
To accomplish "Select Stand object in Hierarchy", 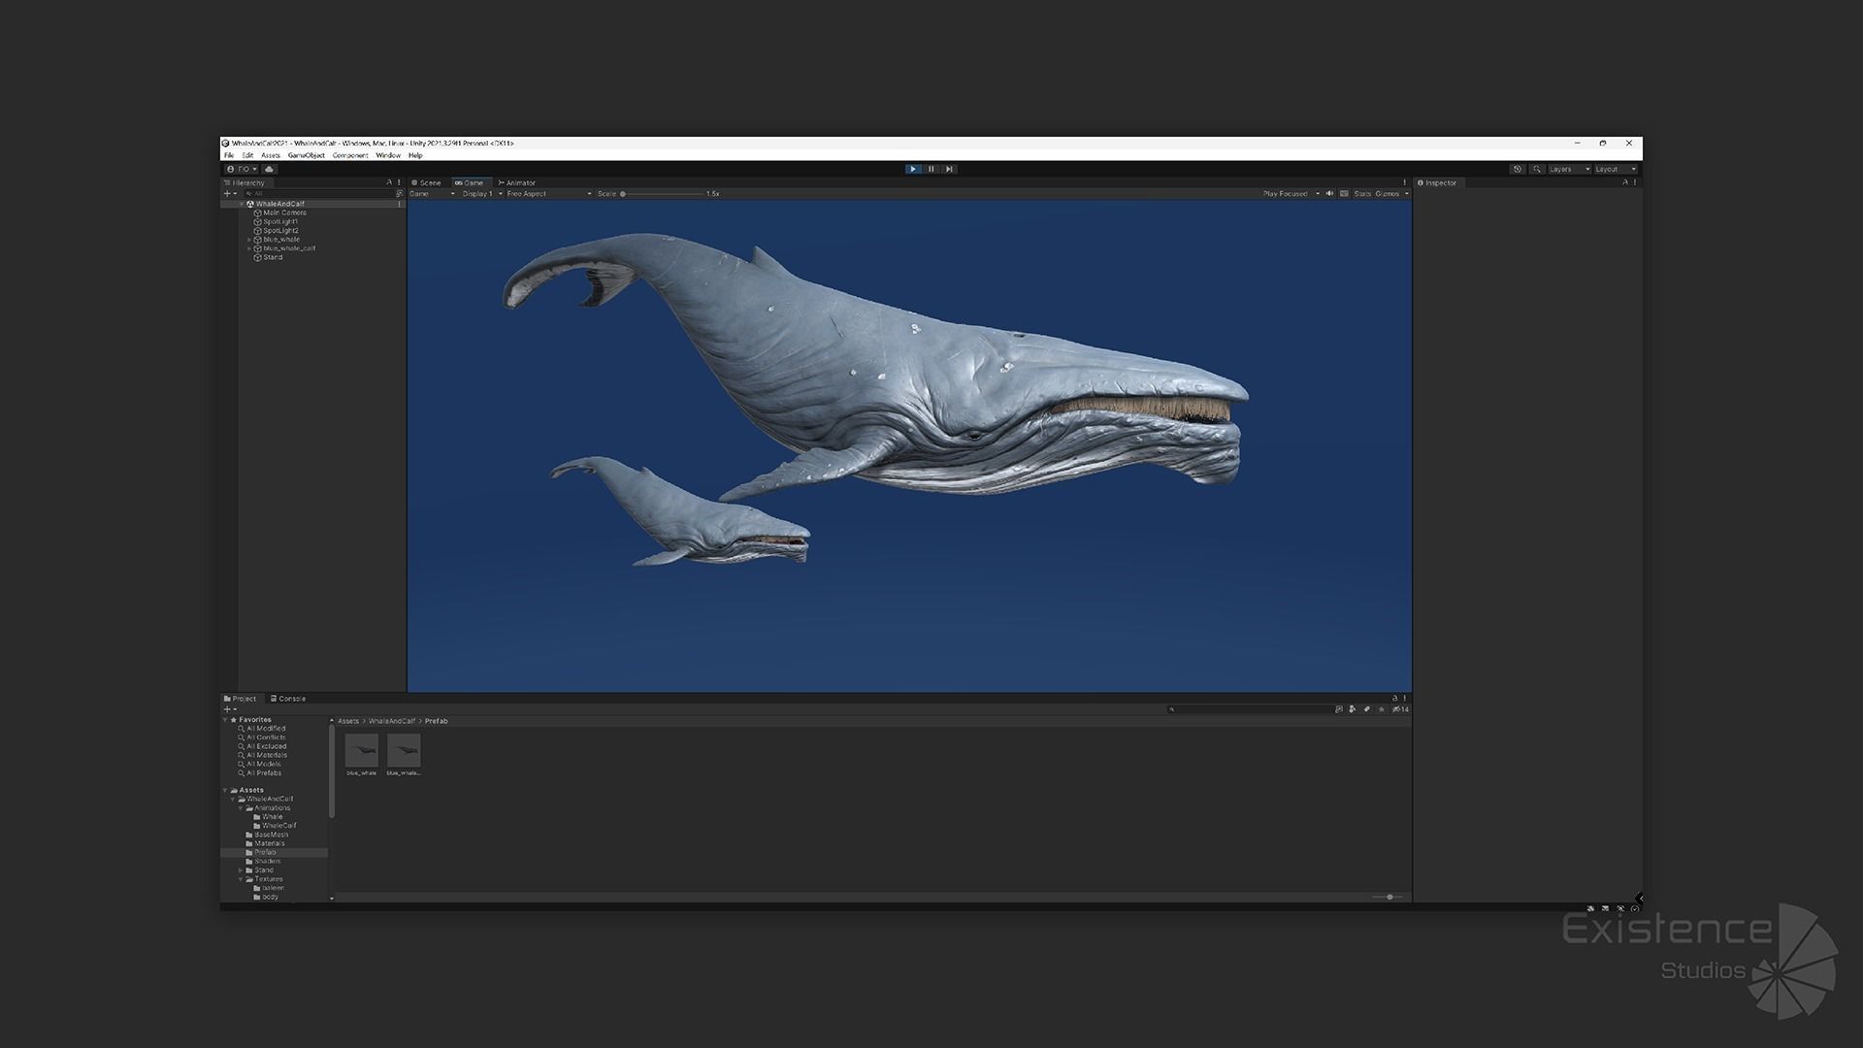I will 273,257.
